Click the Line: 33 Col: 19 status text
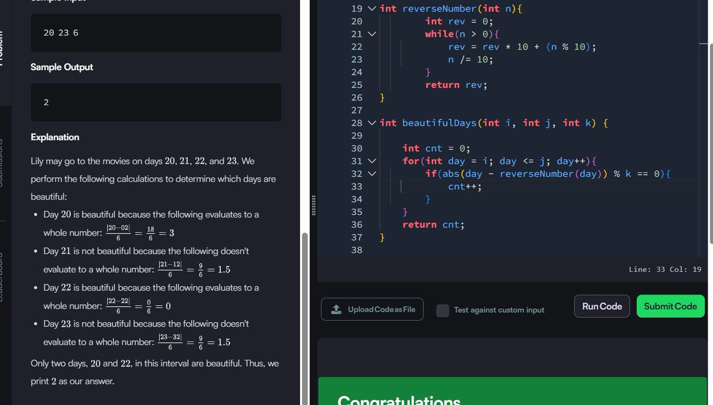The height and width of the screenshot is (405, 713). 665,270
